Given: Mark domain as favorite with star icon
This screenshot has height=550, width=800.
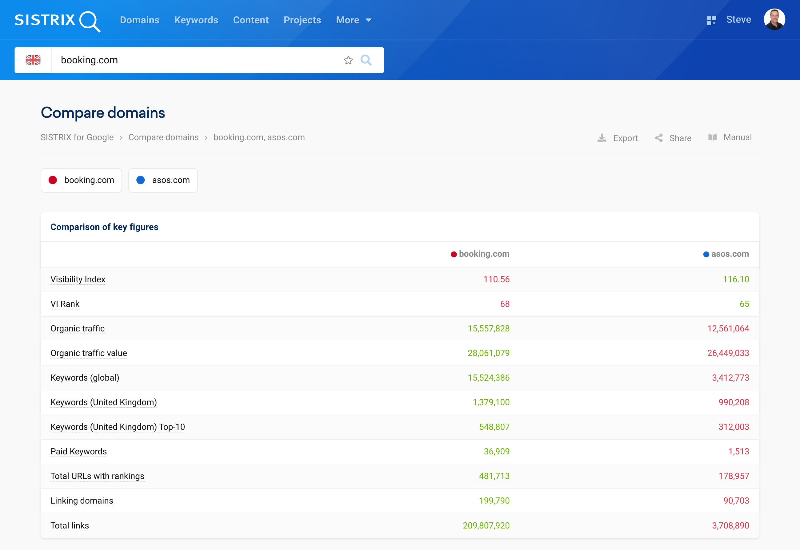Looking at the screenshot, I should coord(348,60).
